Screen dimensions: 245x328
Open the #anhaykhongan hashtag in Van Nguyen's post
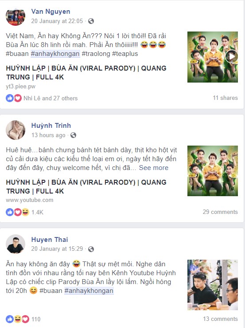(x=55, y=54)
